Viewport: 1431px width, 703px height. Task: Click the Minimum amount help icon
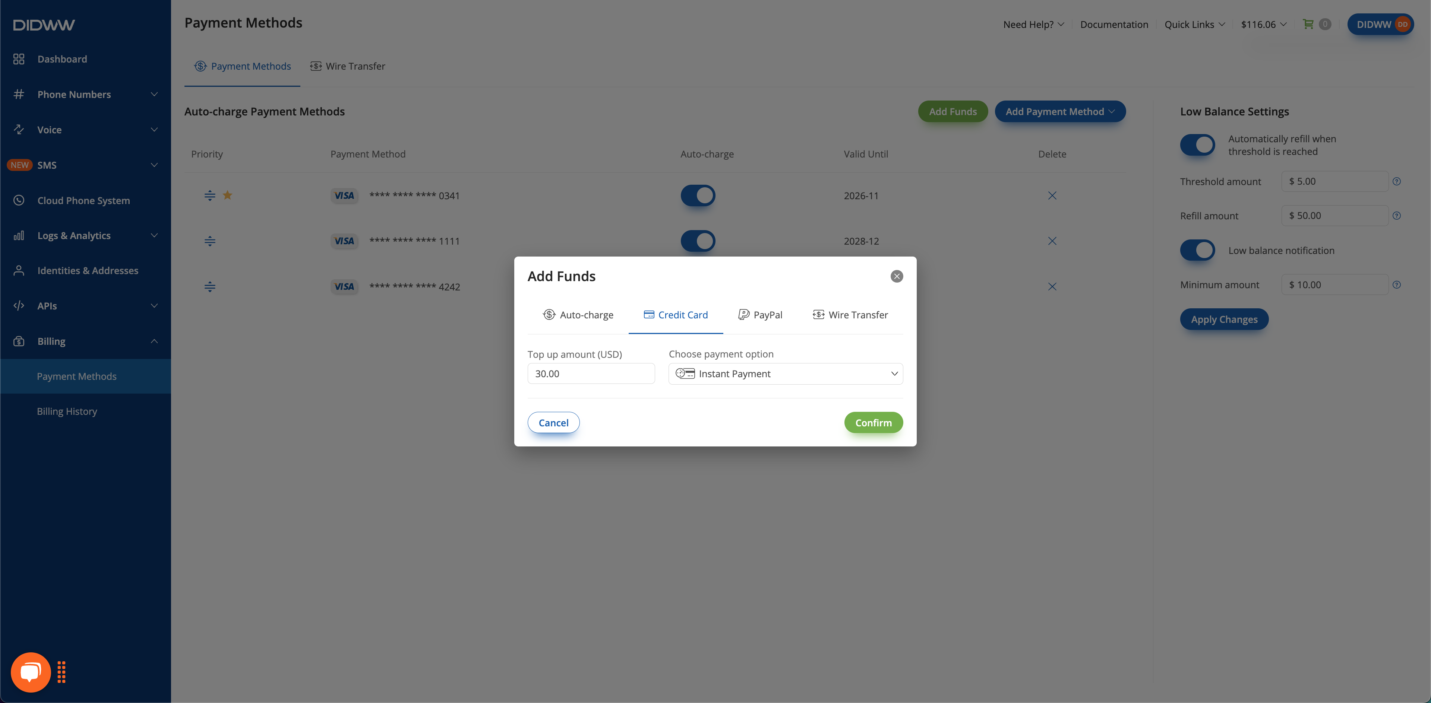1396,284
